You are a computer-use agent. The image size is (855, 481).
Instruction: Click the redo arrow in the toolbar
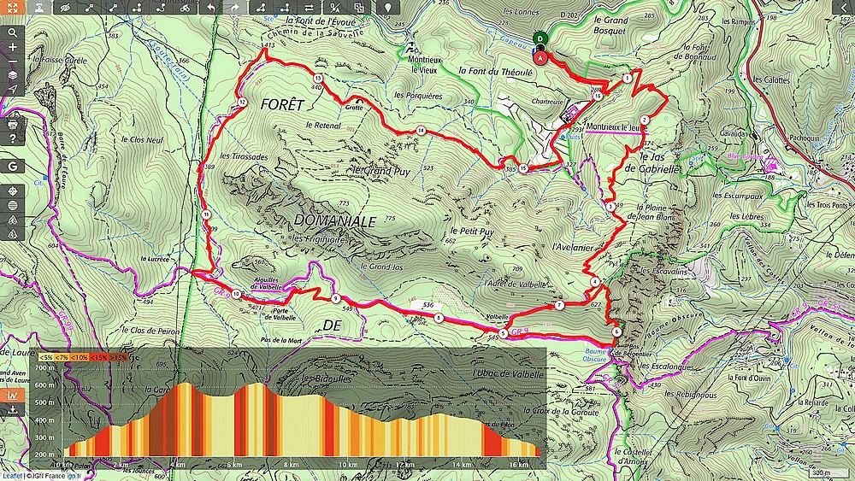[x=234, y=7]
